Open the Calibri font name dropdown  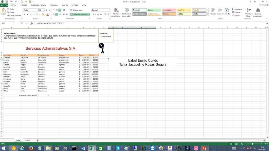[x=37, y=10]
